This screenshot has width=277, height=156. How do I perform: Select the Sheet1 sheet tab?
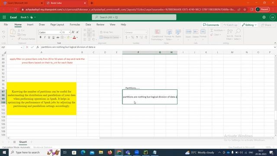click(x=23, y=142)
